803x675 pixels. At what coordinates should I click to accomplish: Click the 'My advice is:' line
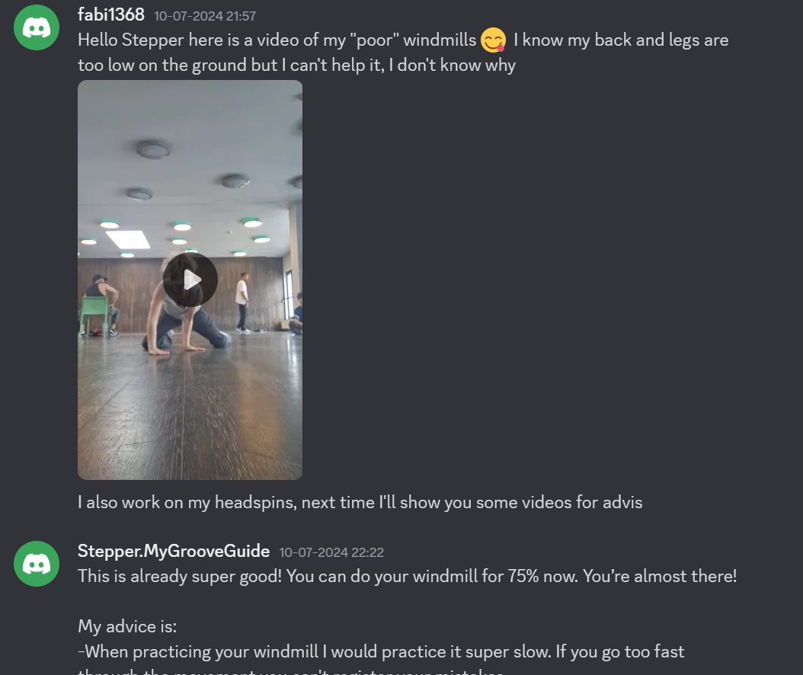(127, 626)
